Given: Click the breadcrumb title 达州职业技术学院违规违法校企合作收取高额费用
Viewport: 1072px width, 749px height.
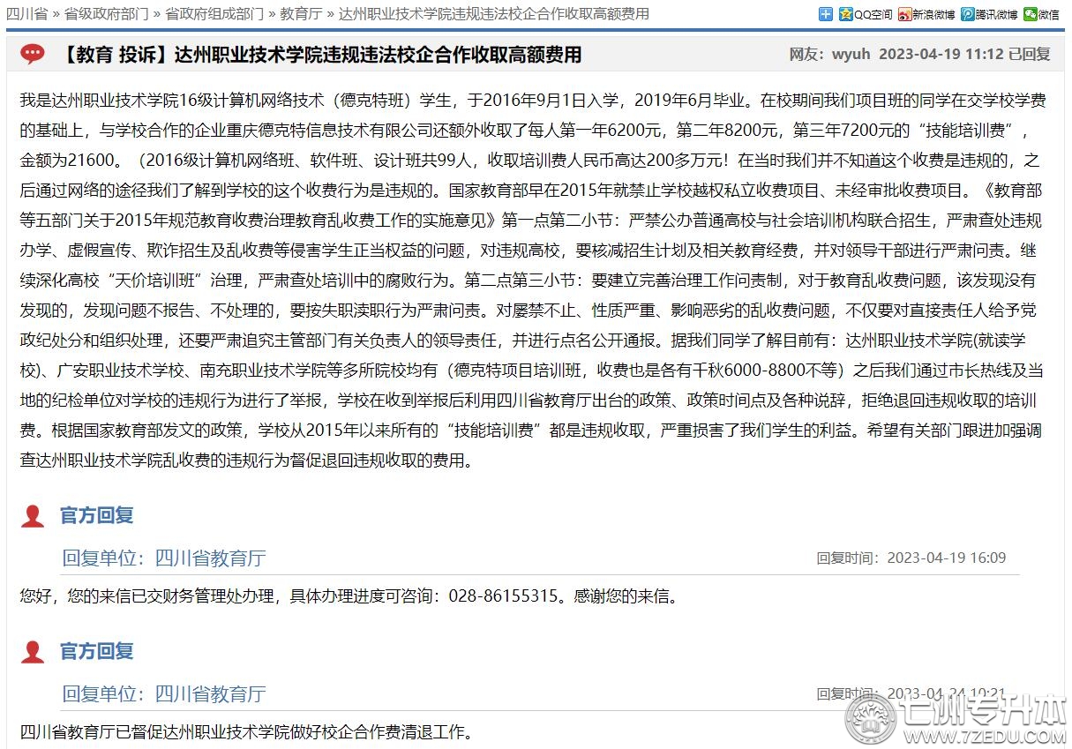Looking at the screenshot, I should pyautogui.click(x=493, y=14).
